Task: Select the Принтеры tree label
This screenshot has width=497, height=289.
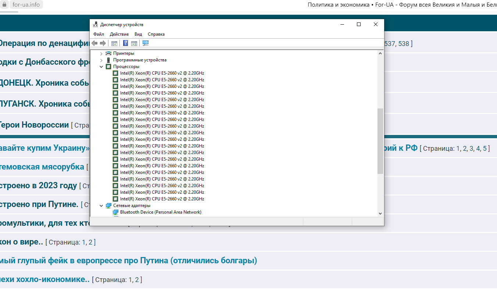Action: (x=124, y=53)
